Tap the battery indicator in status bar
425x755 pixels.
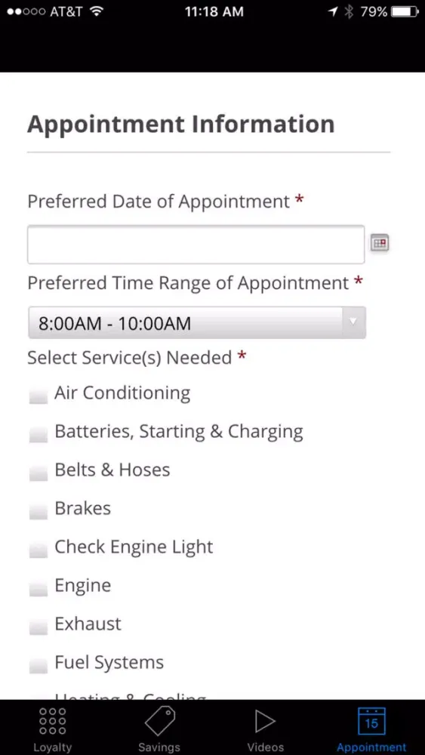405,12
